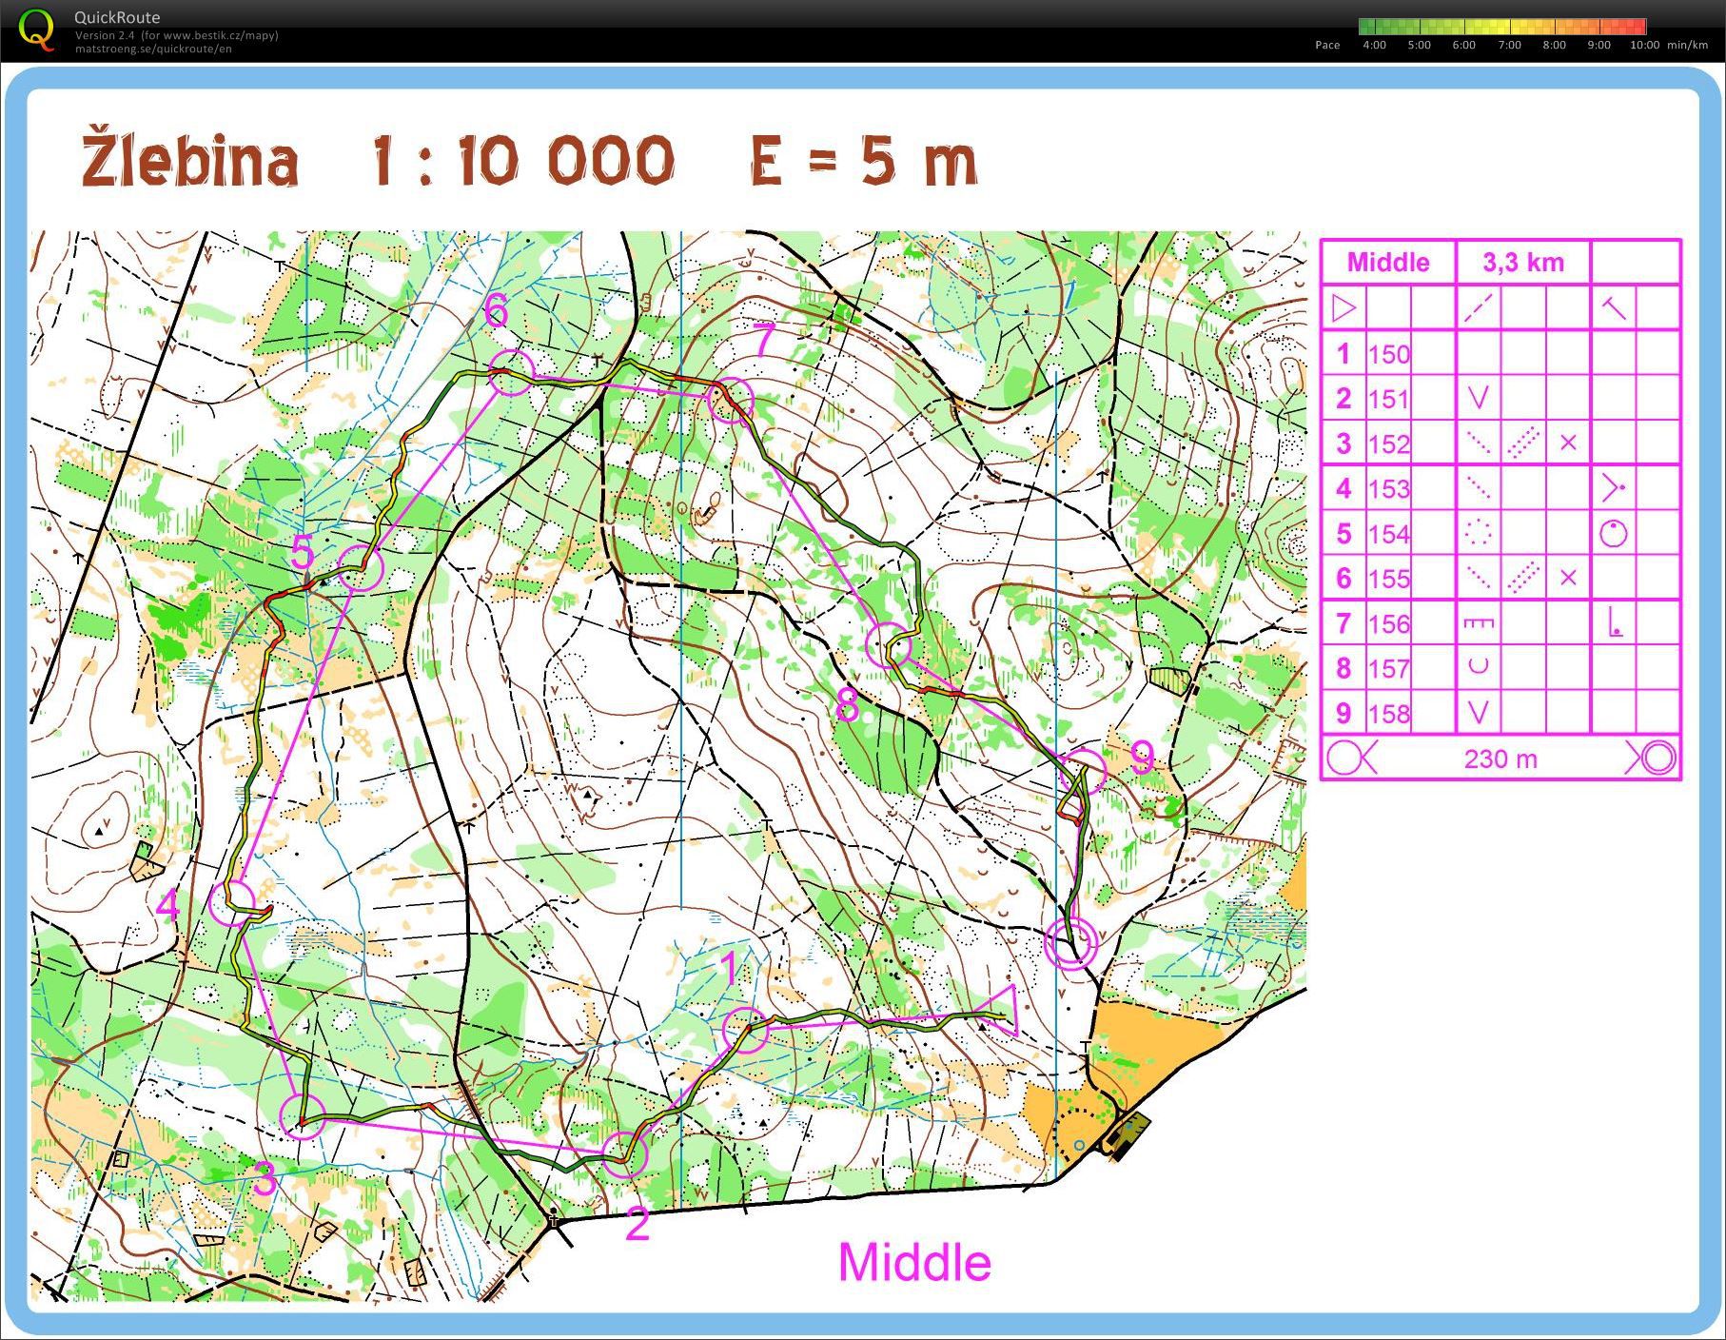Click the '7:00' pace label

pos(1509,45)
